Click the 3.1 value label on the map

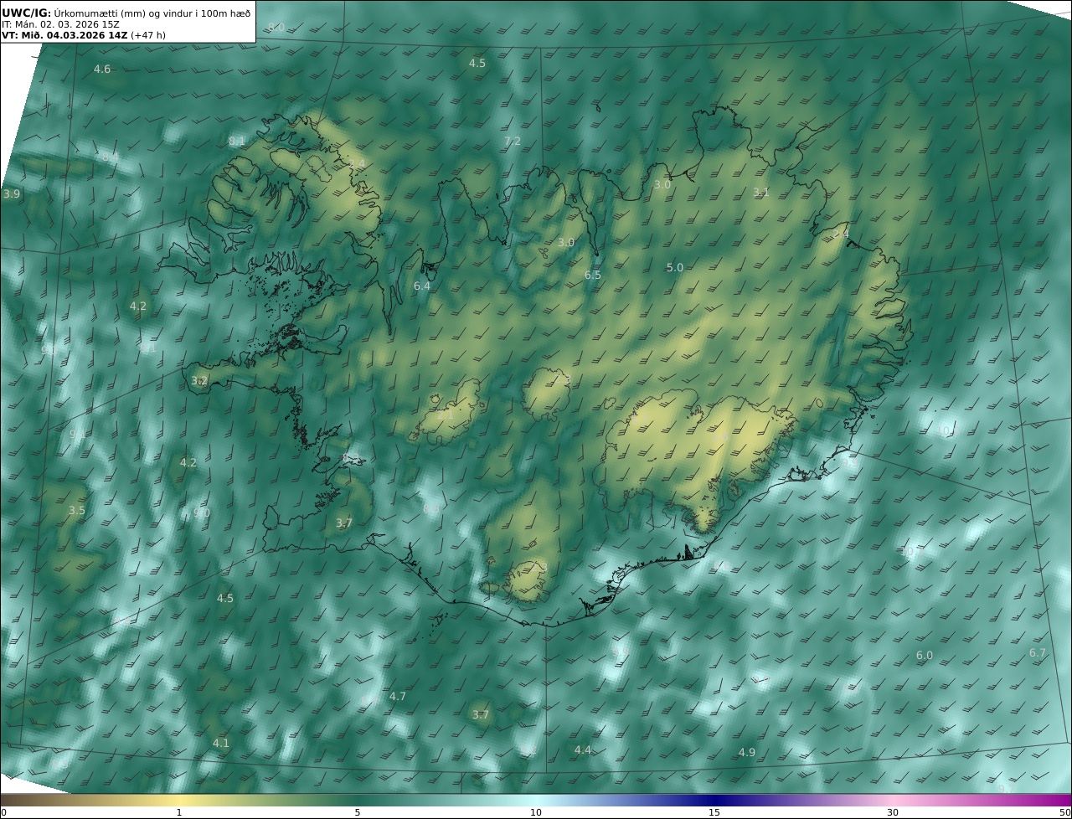tap(761, 193)
